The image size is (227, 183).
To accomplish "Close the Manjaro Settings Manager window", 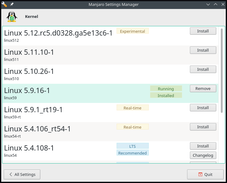I will point(223,4).
